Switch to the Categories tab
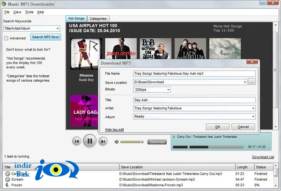 pos(98,19)
